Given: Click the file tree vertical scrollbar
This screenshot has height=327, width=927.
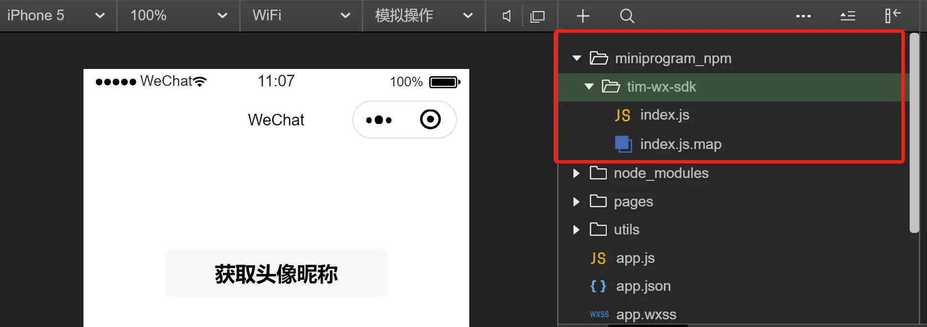Looking at the screenshot, I should (x=914, y=133).
